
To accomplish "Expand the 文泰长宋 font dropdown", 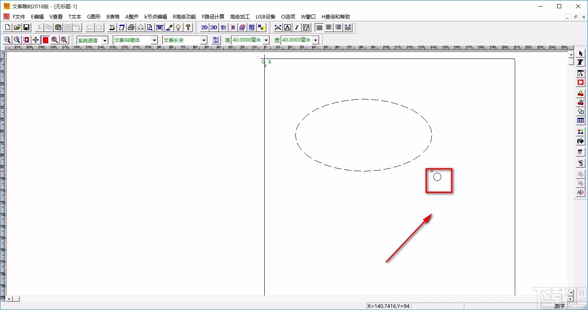I will pos(204,40).
